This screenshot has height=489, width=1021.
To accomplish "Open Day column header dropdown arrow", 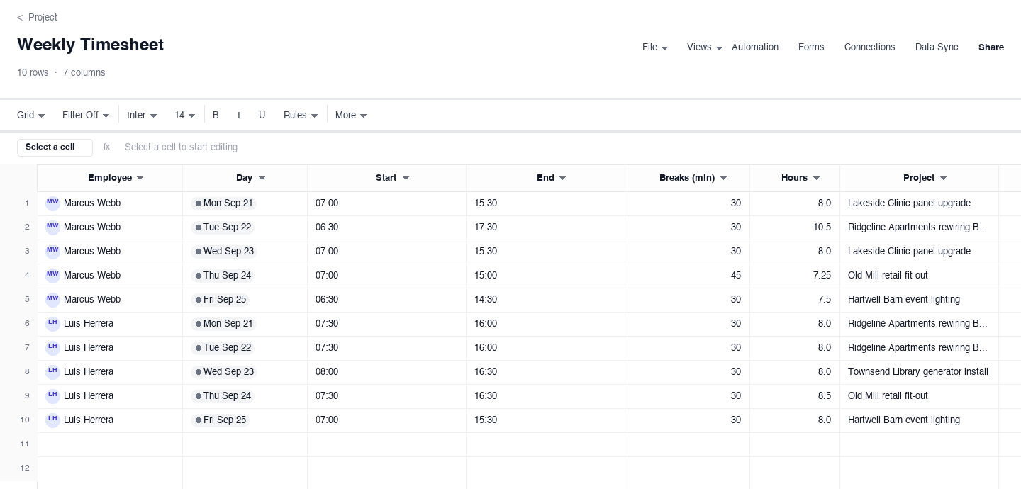I will coord(262,179).
